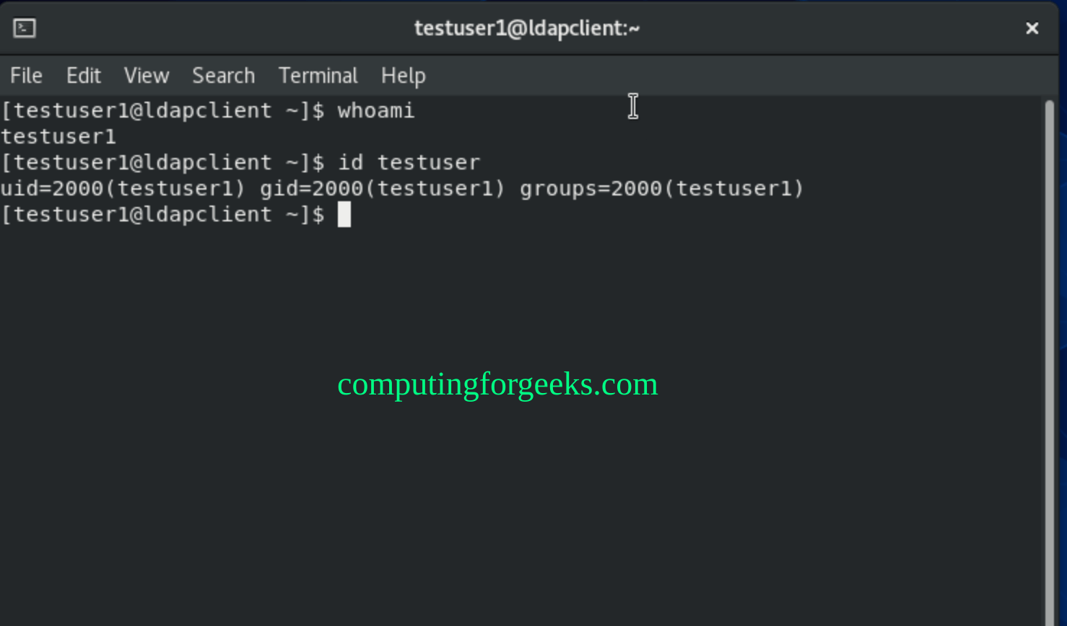Click the window title testuser1@ldapclient:~
Viewport: 1067px width, 626px height.
tap(526, 28)
